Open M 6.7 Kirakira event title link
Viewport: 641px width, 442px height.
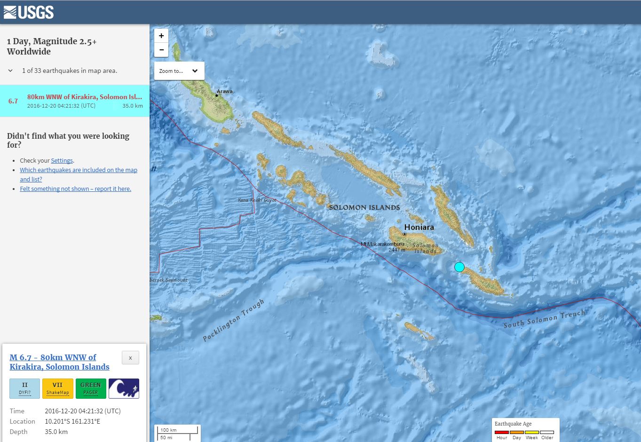tap(59, 362)
